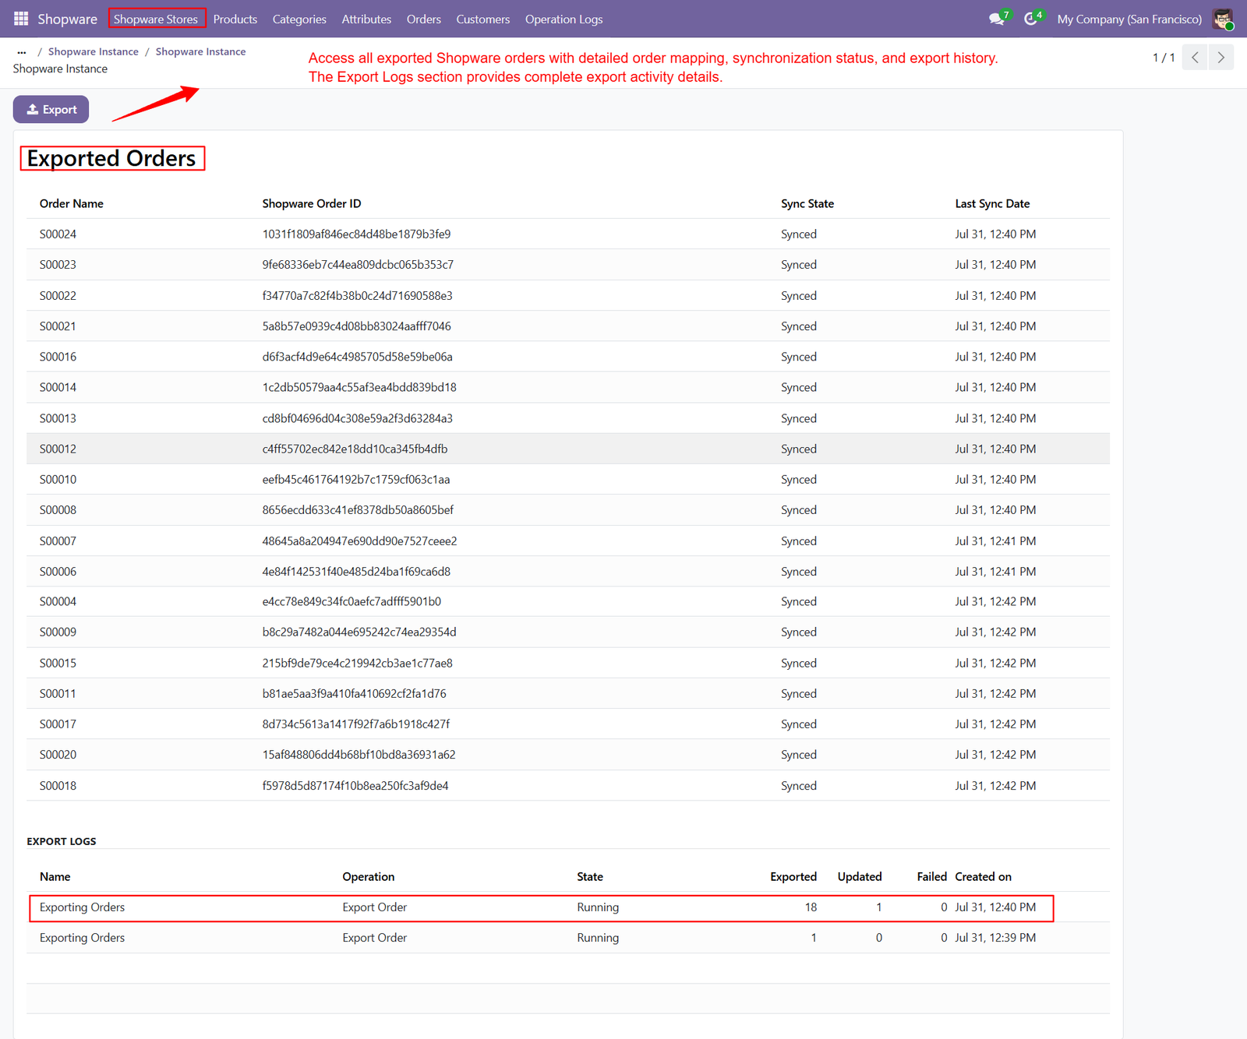Click the Export button
This screenshot has height=1039, width=1247.
[x=51, y=109]
